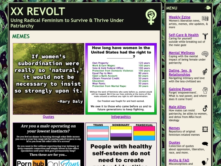
Task: Click the Quotes link under the forest image
Action: click(48, 117)
